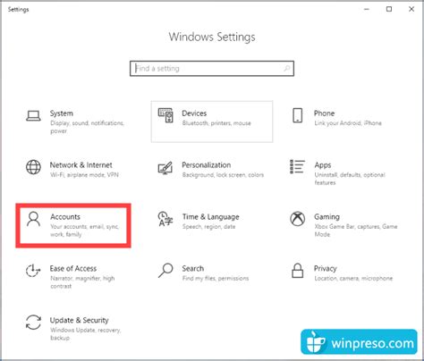Click the Personalization paintbrush icon
This screenshot has height=361, width=424.
point(165,168)
